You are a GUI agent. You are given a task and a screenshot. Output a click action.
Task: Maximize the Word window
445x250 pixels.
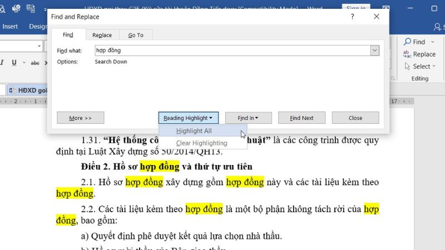434,8
